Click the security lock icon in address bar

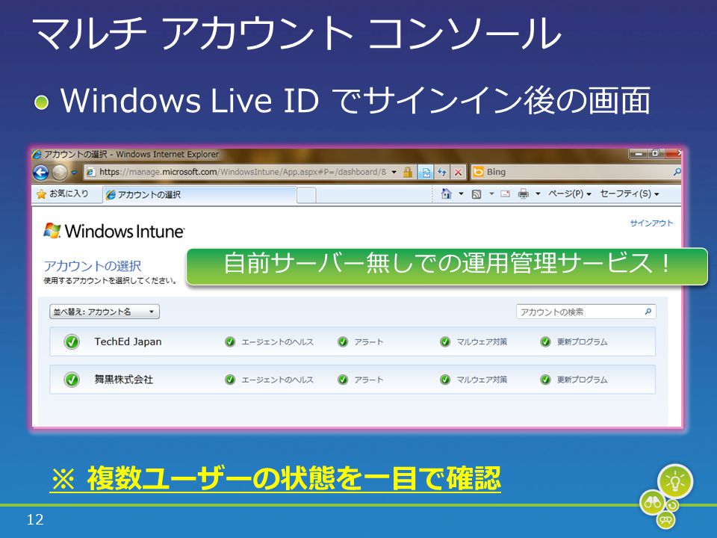coord(408,172)
